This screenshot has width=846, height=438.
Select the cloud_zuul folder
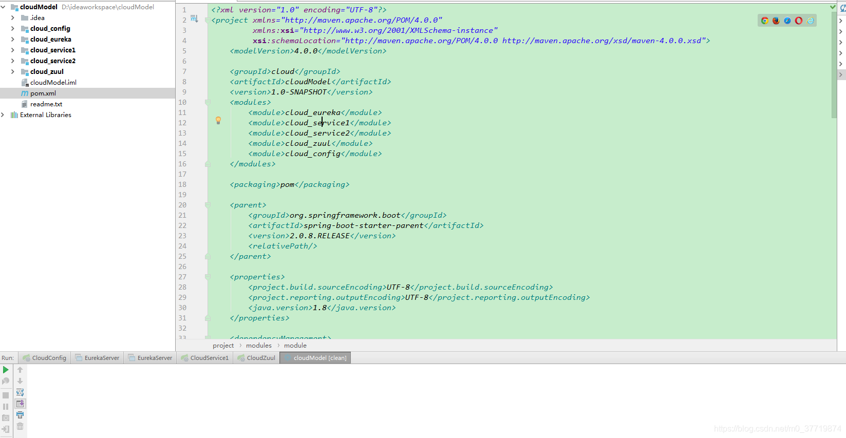point(47,72)
